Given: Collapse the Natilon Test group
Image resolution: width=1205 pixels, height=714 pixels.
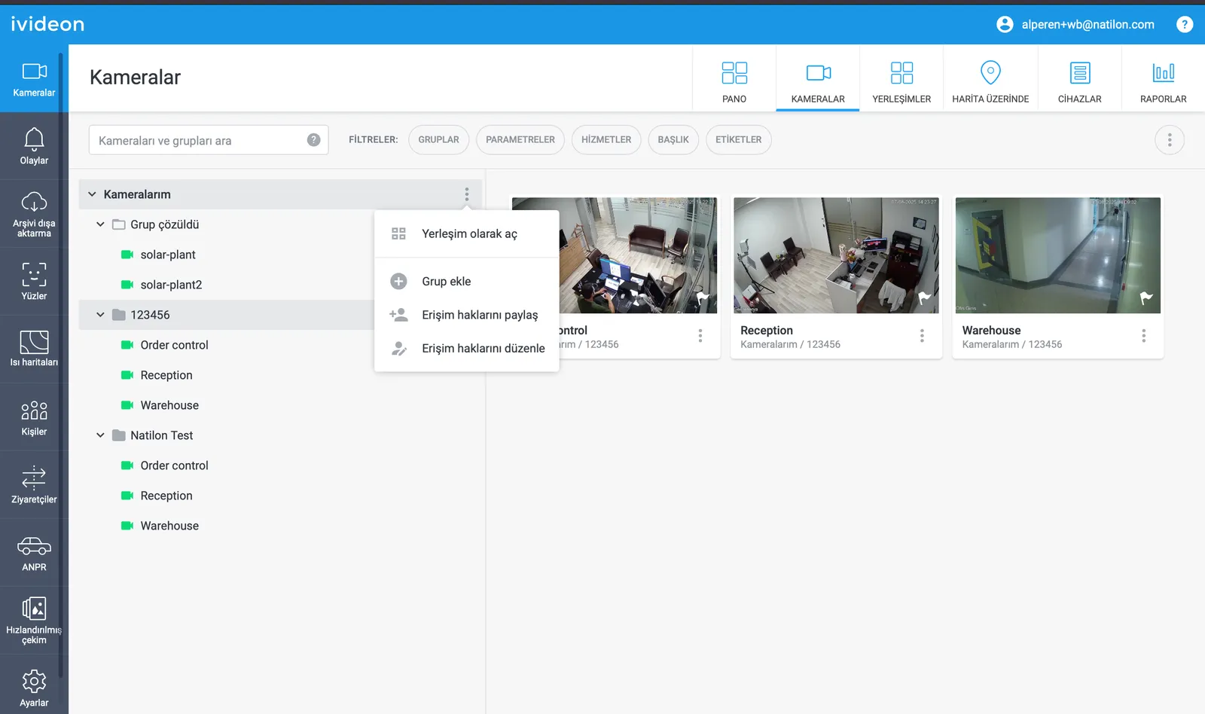Looking at the screenshot, I should 100,435.
